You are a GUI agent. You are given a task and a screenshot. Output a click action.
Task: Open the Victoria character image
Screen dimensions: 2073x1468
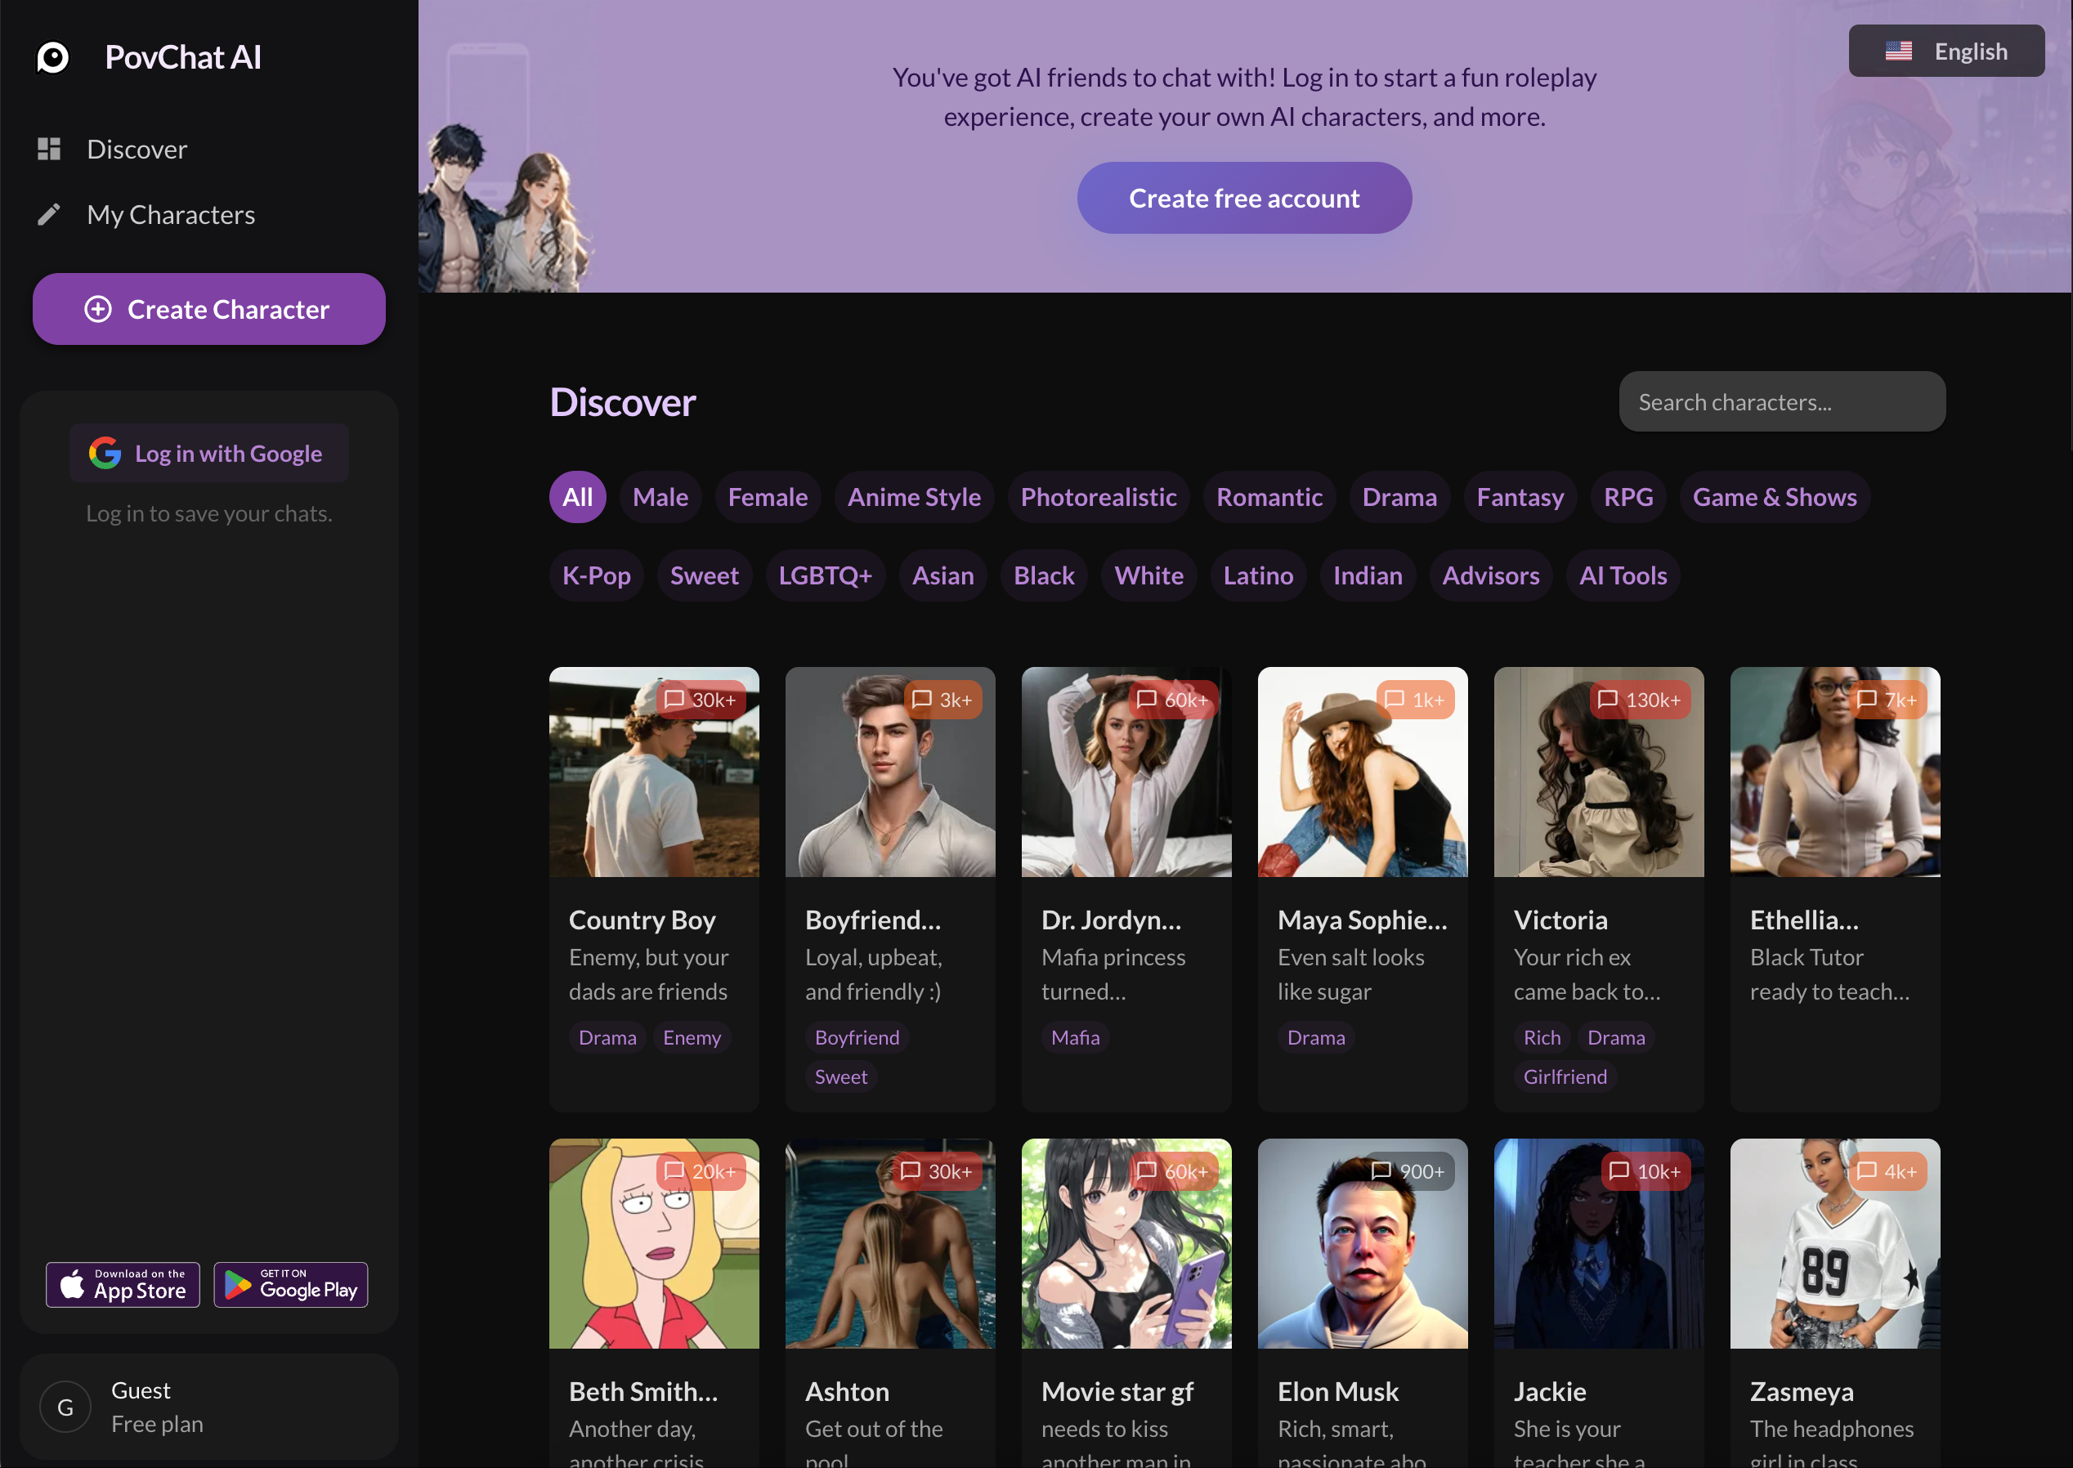click(x=1598, y=772)
